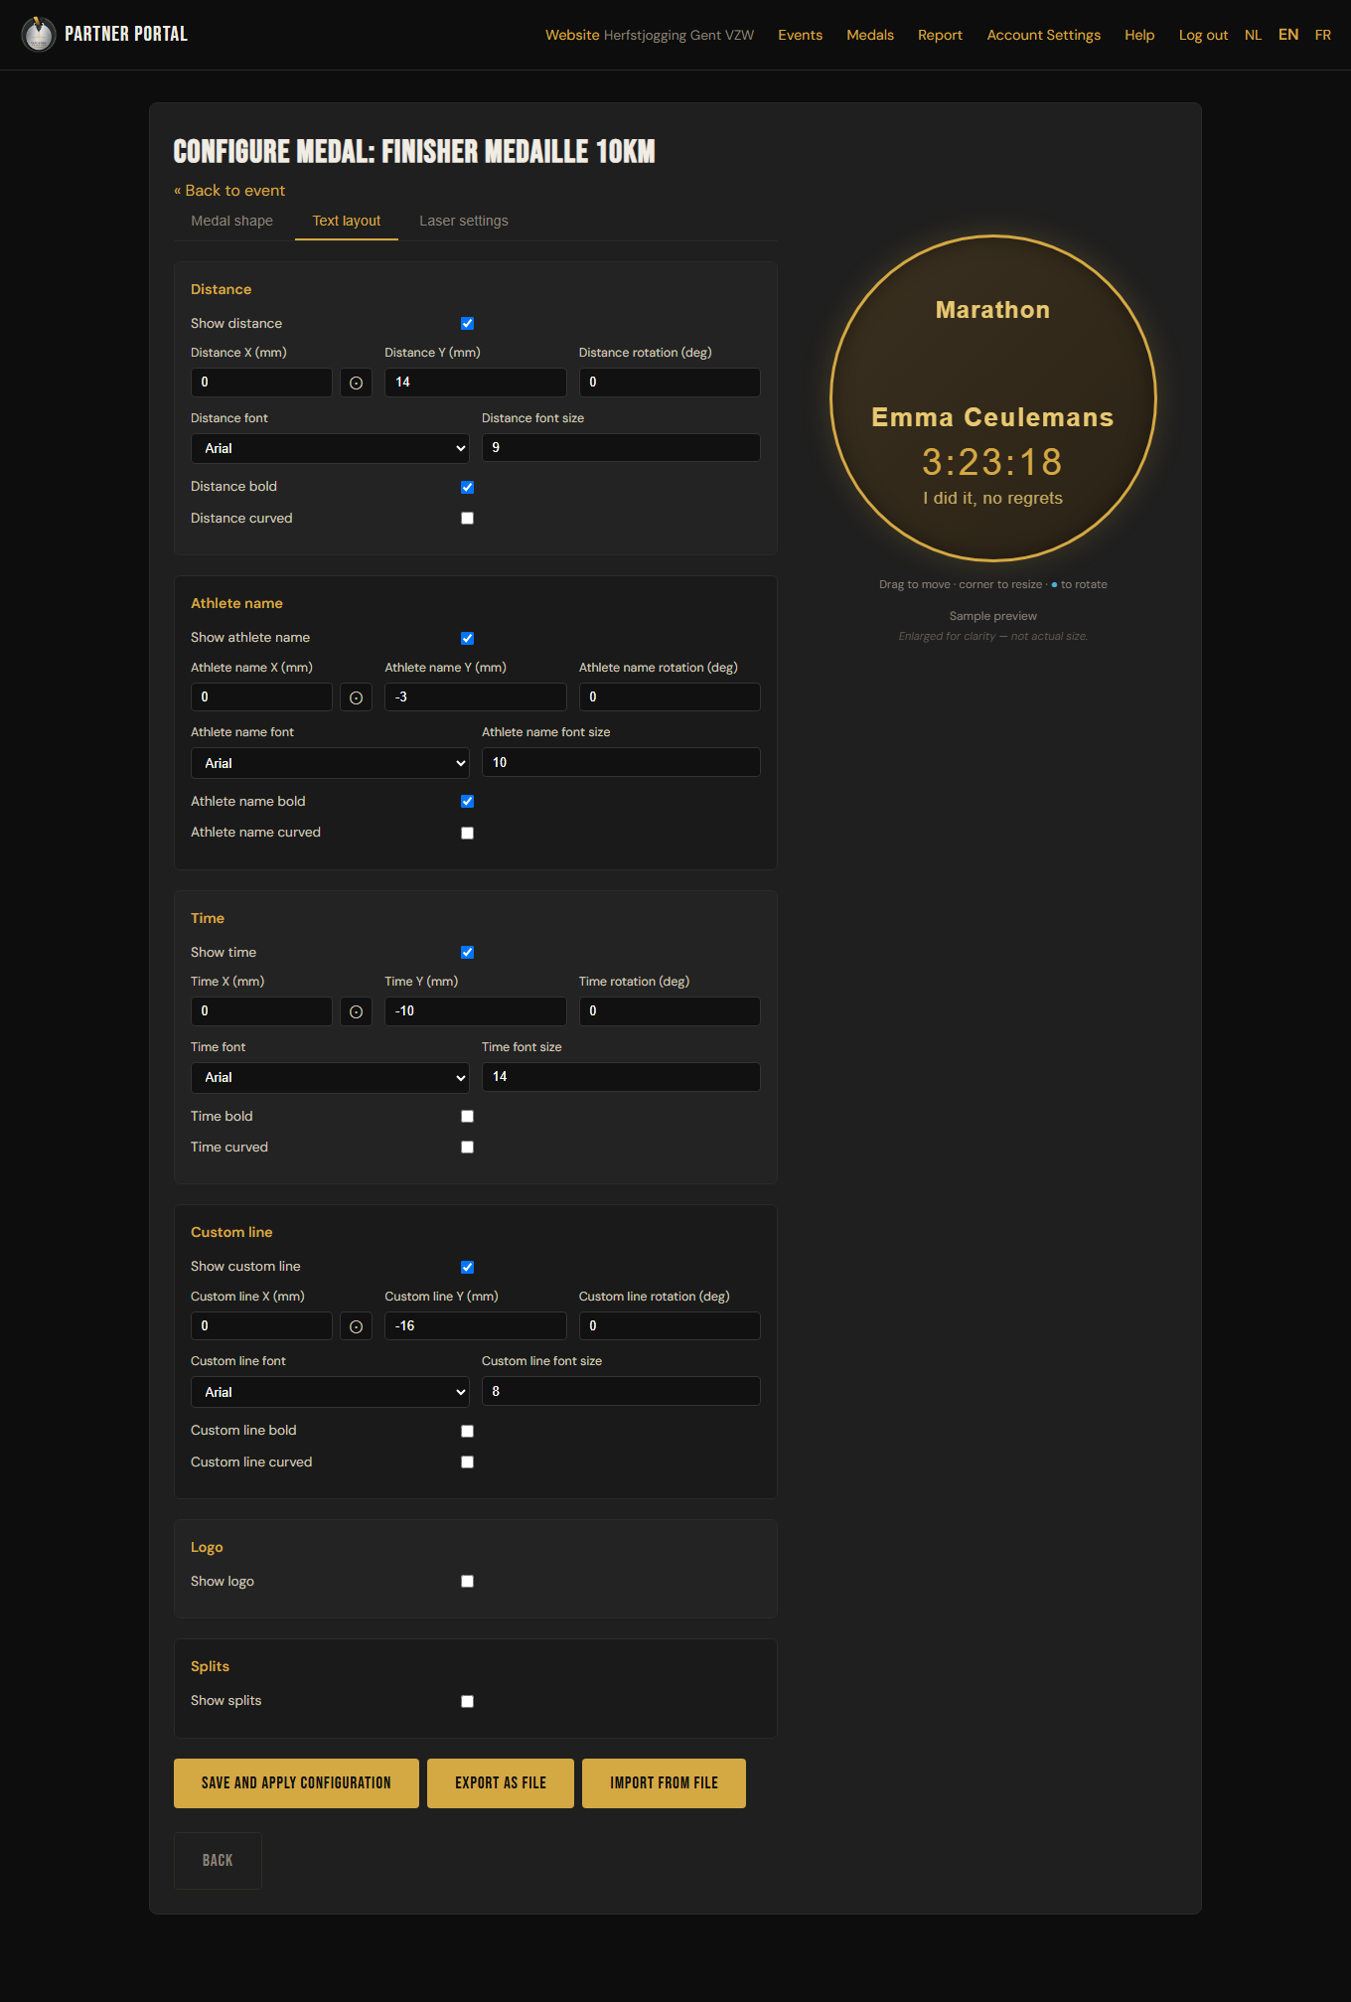
Task: Open the Distance font dropdown
Action: pos(330,448)
